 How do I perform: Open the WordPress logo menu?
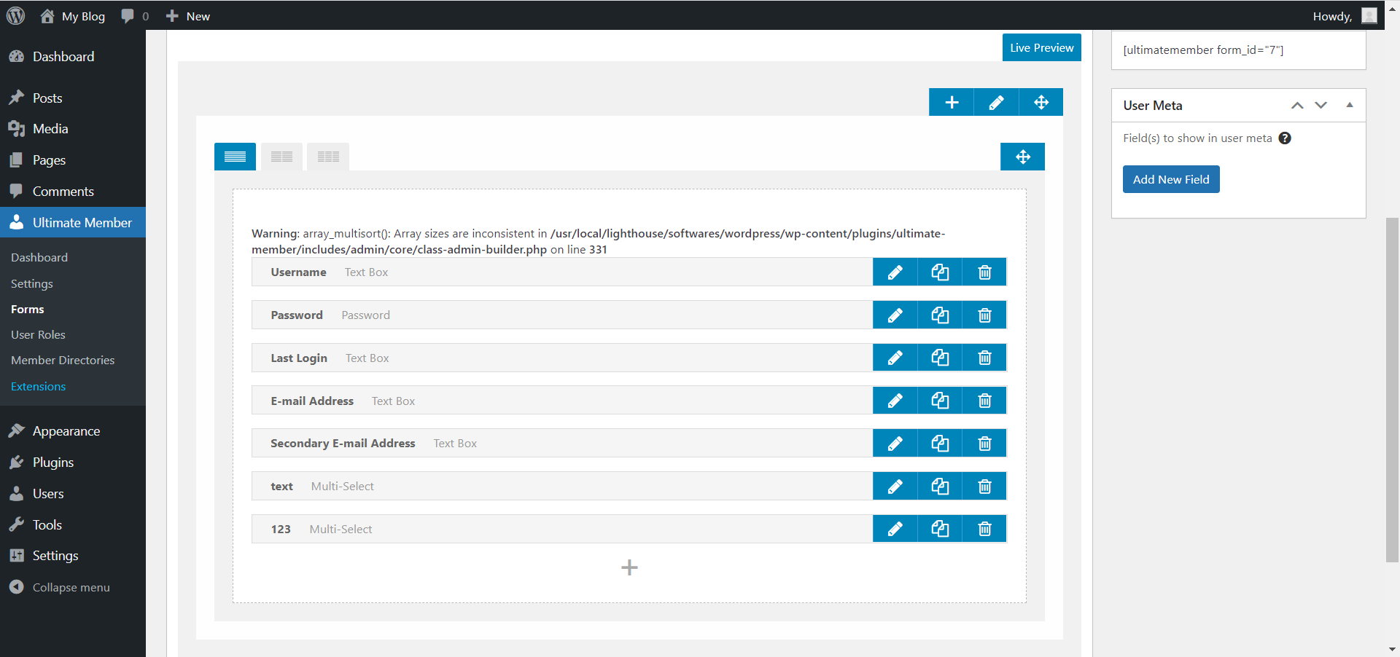(16, 15)
